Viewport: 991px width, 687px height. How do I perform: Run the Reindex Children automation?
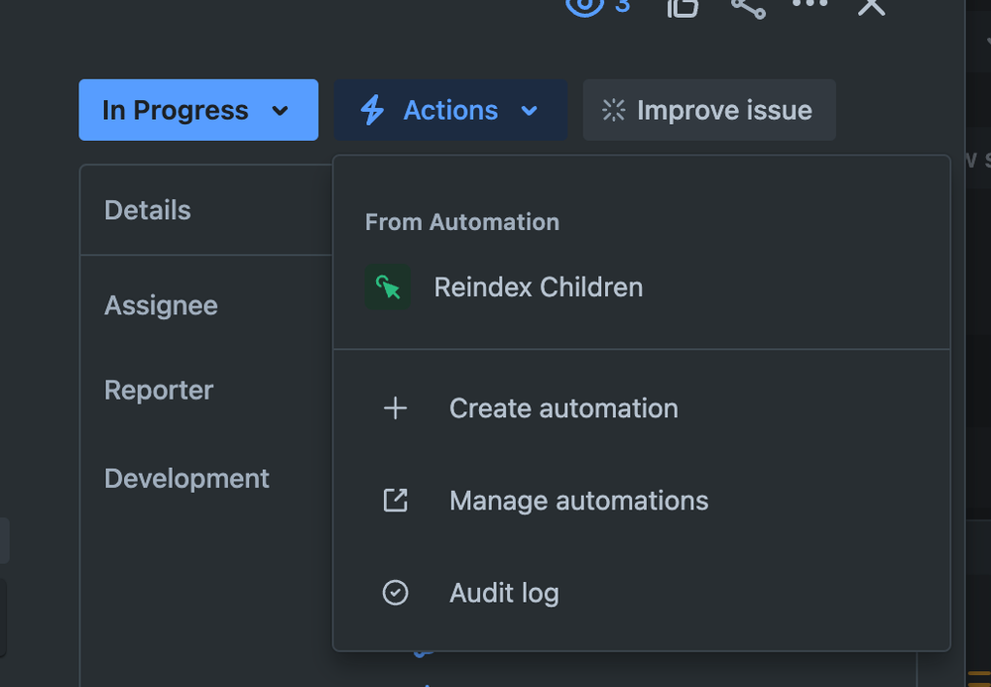[538, 287]
